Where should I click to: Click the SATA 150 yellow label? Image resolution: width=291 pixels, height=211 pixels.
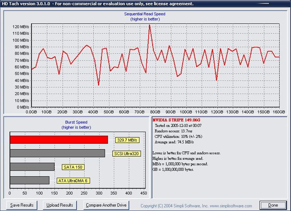pyautogui.click(x=73, y=167)
